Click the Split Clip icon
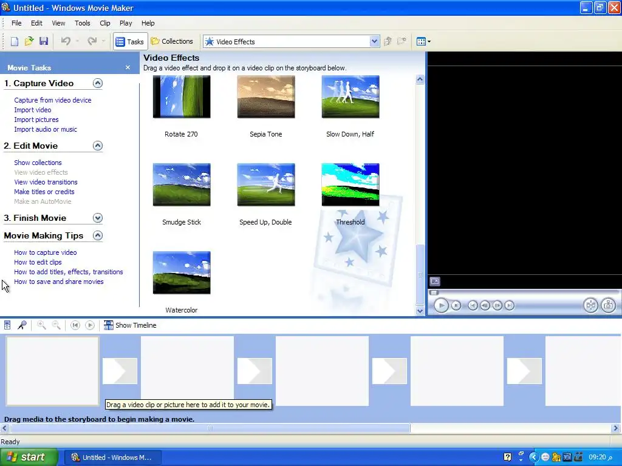 click(590, 306)
